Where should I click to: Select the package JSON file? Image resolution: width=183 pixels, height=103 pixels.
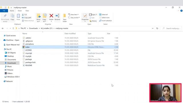pos(29,59)
